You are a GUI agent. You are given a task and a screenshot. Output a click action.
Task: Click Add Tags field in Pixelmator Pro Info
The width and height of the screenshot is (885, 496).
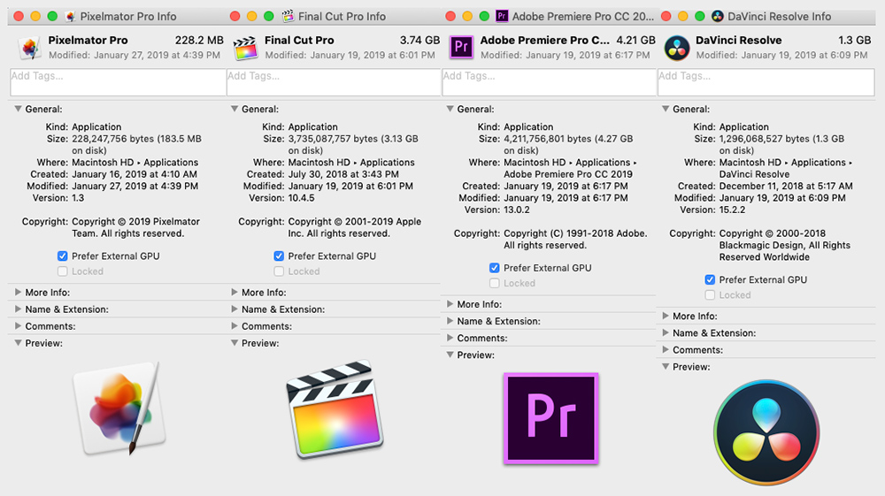tap(118, 82)
